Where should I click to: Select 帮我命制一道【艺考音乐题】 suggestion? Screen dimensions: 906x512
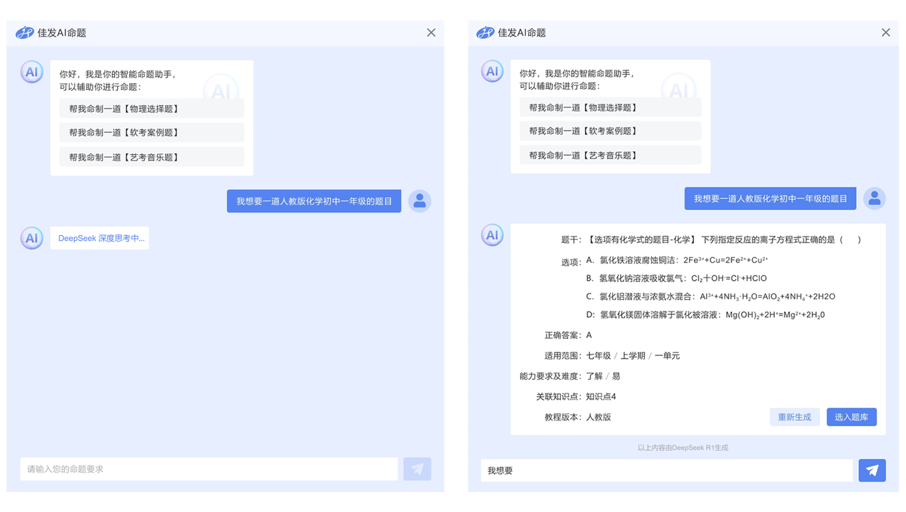[x=151, y=157]
